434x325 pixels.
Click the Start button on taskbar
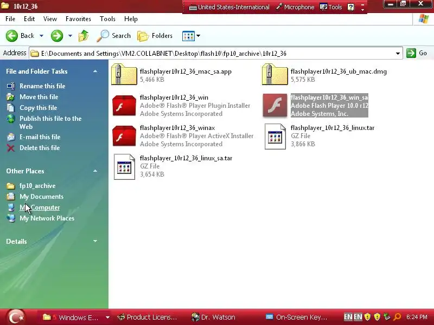(16, 317)
